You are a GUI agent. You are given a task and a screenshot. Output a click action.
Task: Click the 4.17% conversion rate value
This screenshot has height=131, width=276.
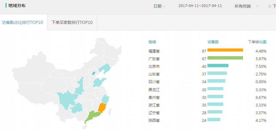tap(261, 121)
